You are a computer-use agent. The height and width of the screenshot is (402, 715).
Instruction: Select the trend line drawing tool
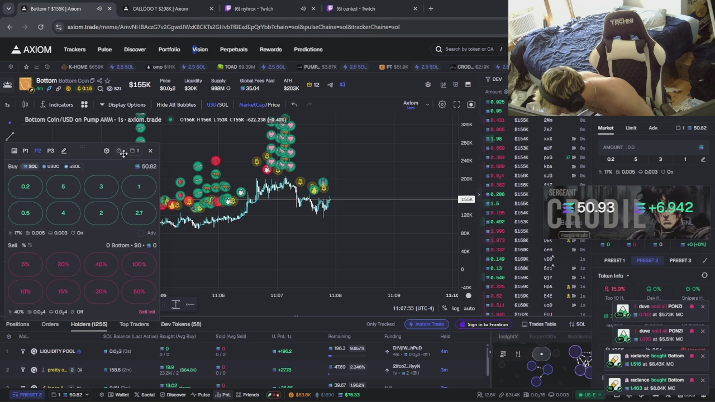[9, 136]
